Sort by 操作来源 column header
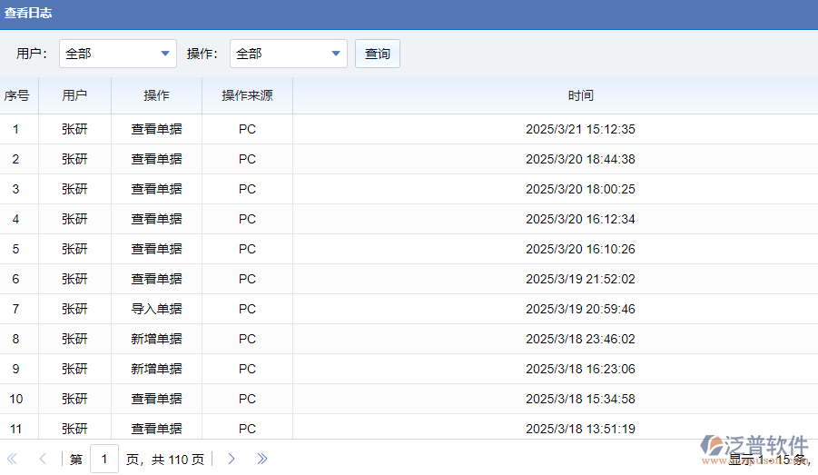This screenshot has height=475, width=818. coord(247,95)
